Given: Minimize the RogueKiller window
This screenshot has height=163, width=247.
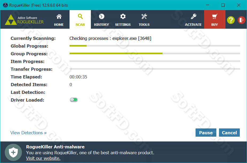Looking at the screenshot, I should click(x=208, y=5).
